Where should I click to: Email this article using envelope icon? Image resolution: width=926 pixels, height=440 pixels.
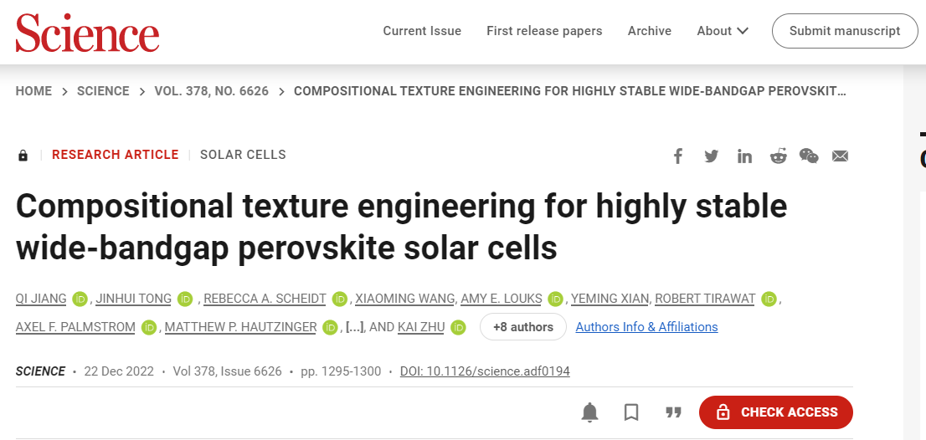coord(841,156)
